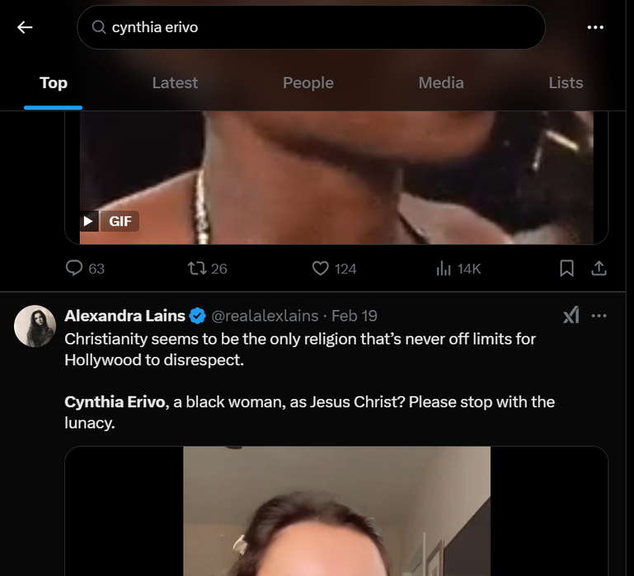Repost the post with 26 reposts

click(197, 268)
